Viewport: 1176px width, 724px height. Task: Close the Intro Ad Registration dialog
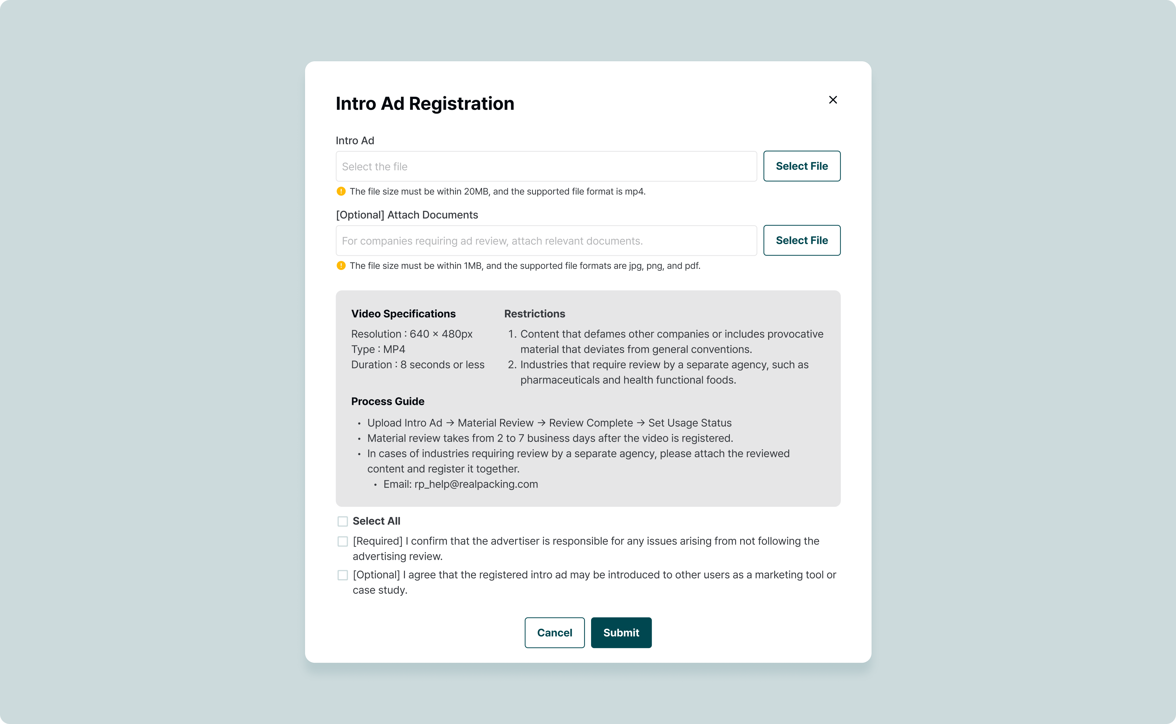tap(833, 100)
